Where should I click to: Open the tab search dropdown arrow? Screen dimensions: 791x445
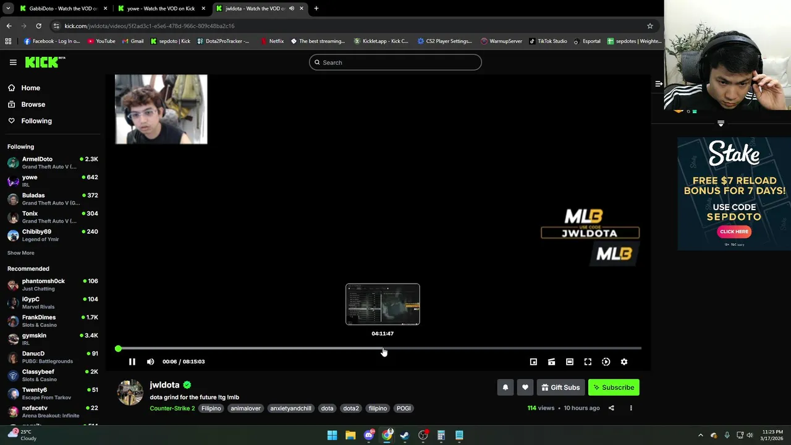click(x=8, y=9)
